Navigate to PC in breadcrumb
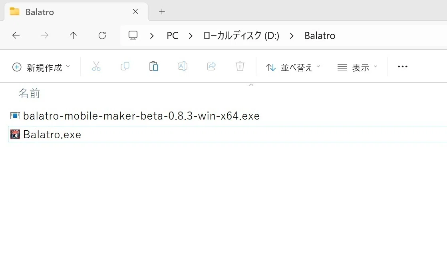The height and width of the screenshot is (259, 447). (173, 35)
